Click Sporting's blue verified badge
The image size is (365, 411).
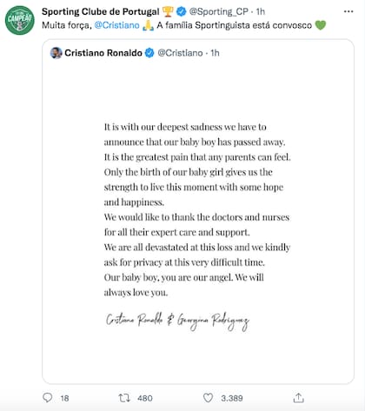coord(182,11)
